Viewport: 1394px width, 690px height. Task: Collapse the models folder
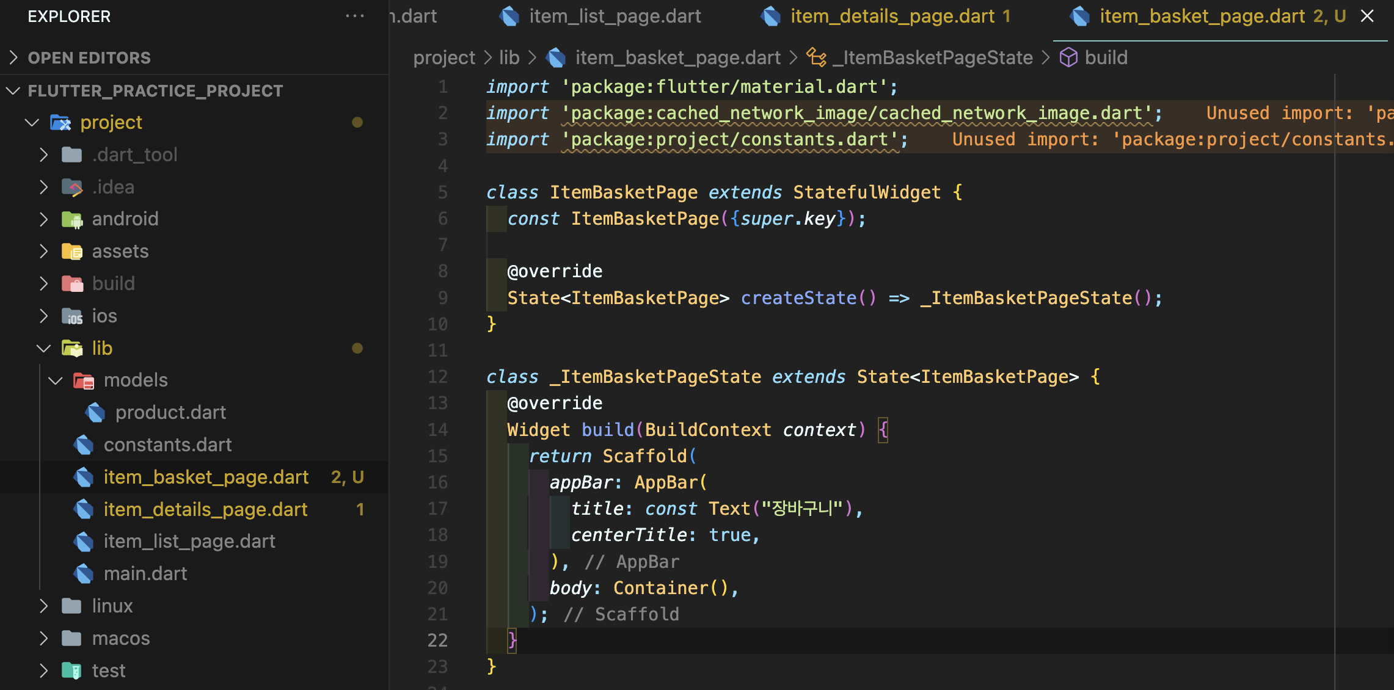click(x=56, y=380)
